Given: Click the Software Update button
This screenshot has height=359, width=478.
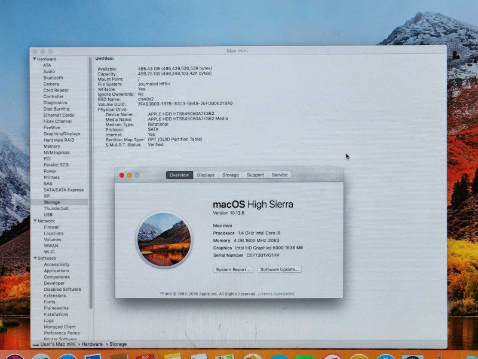Looking at the screenshot, I should point(279,269).
